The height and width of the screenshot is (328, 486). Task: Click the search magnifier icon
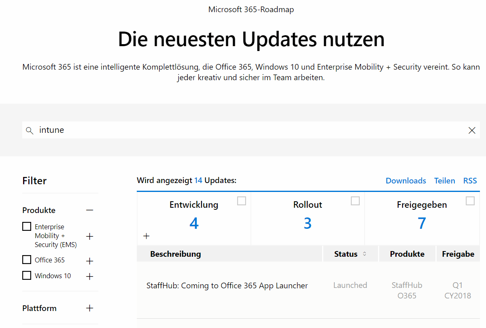pos(29,130)
